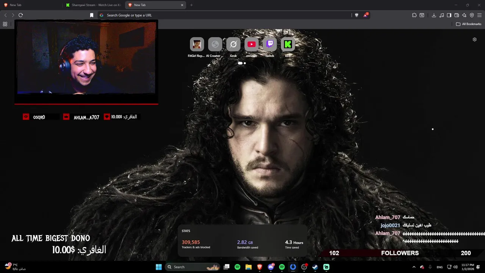
Task: Open the media playlist music note icon
Action: tap(441, 15)
